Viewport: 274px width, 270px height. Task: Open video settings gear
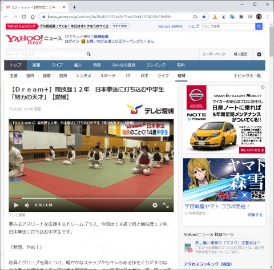point(155,205)
